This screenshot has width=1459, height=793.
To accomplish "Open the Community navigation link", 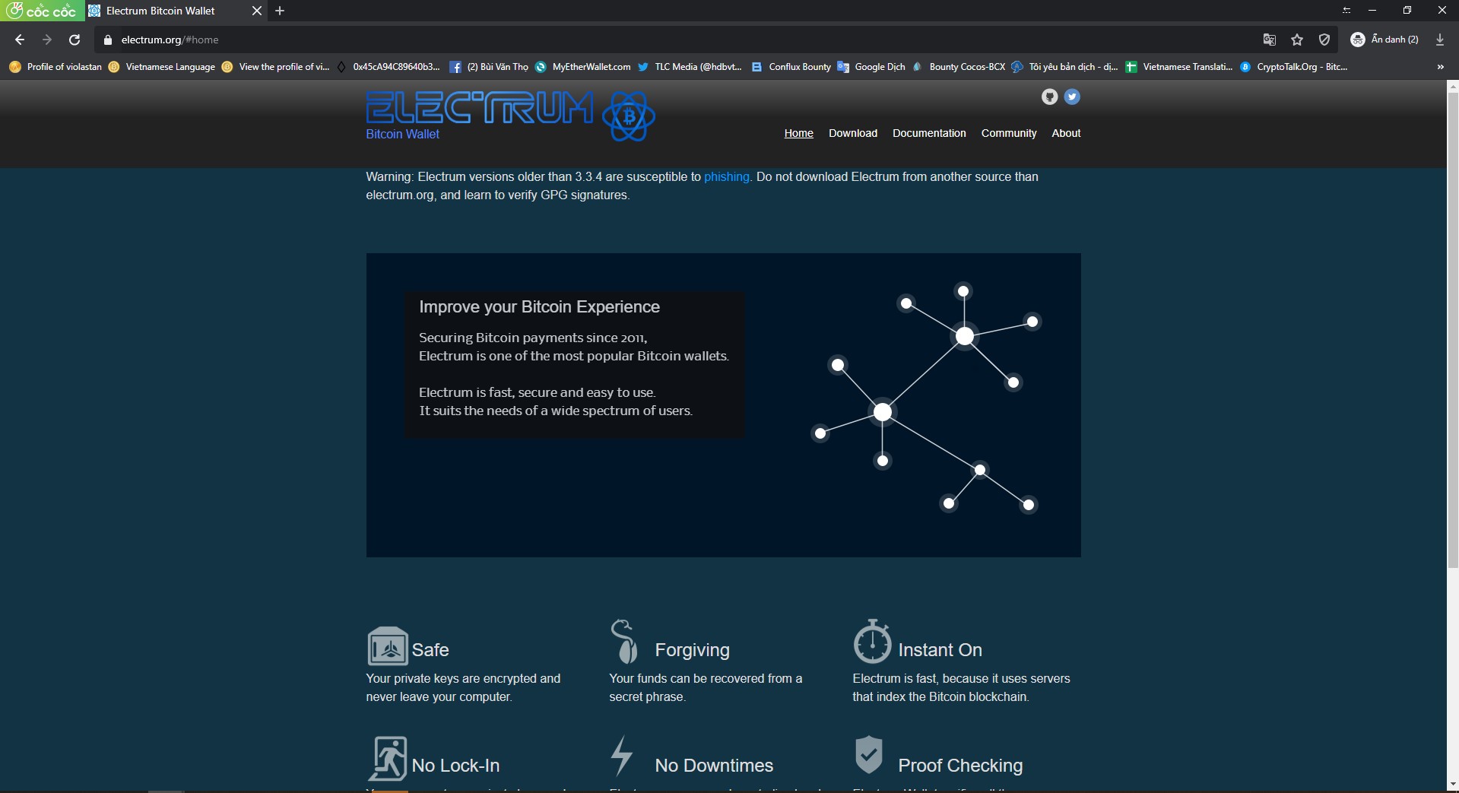I will pos(1008,133).
